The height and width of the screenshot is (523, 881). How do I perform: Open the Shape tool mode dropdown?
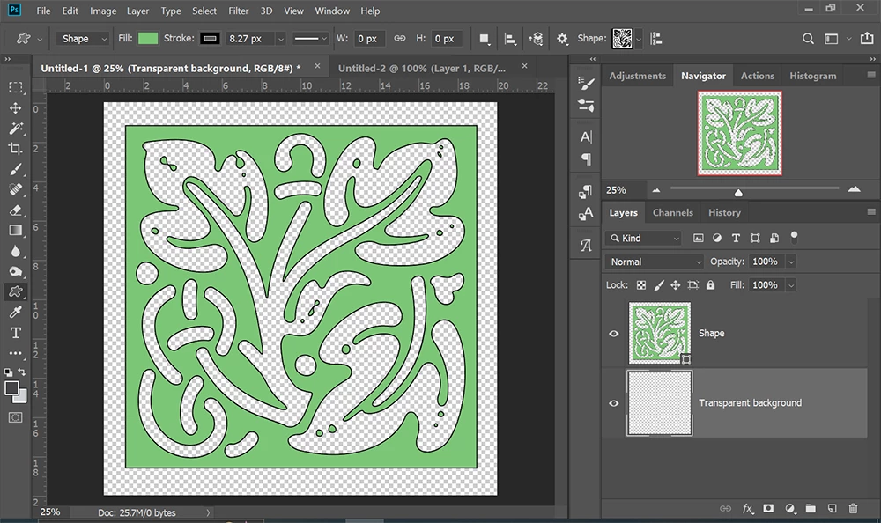[83, 39]
